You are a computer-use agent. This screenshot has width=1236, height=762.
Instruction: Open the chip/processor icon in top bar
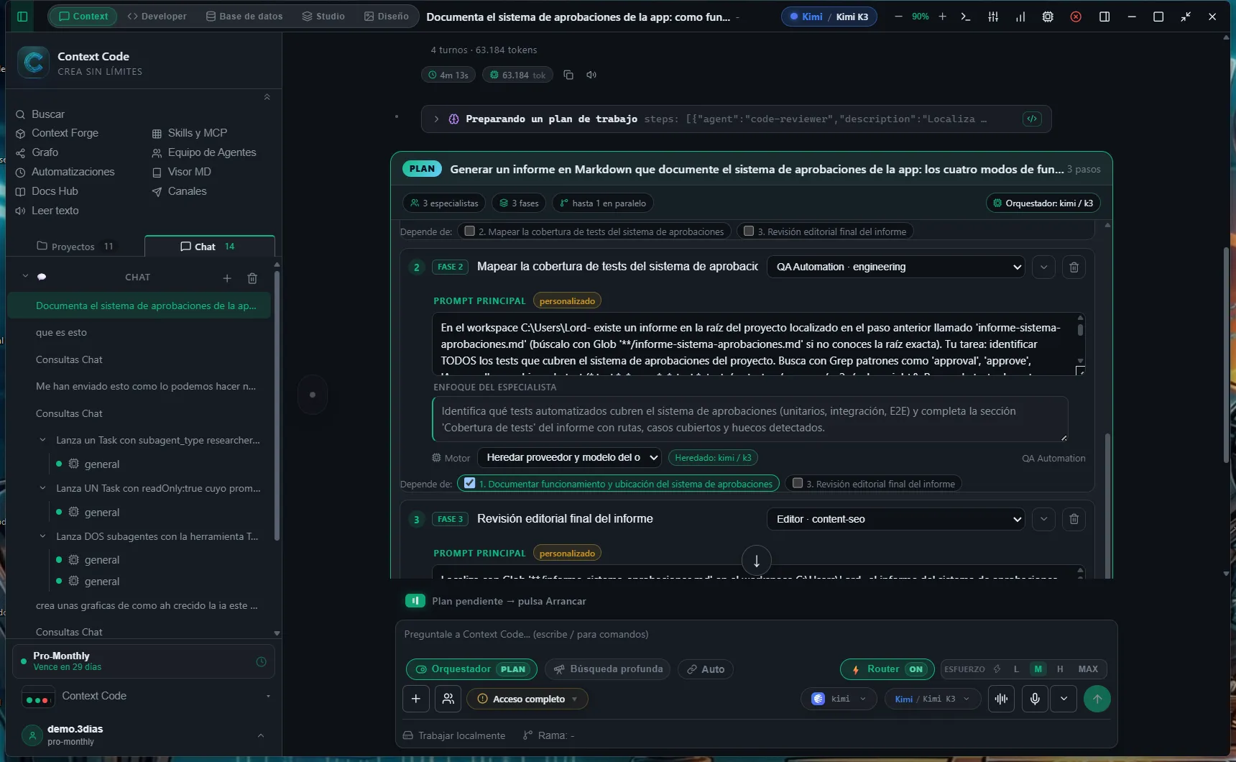1048,17
